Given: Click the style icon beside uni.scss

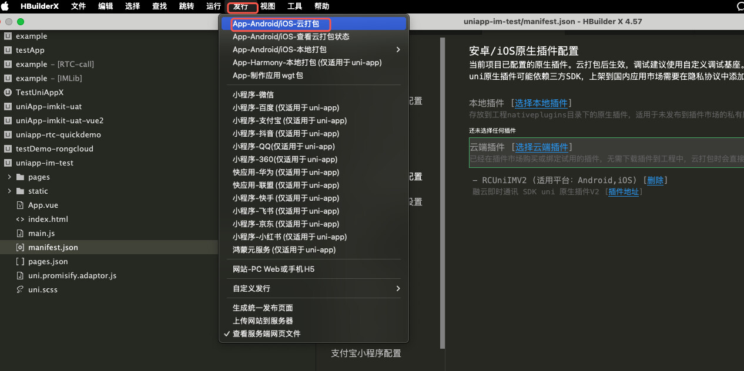Looking at the screenshot, I should click(20, 290).
